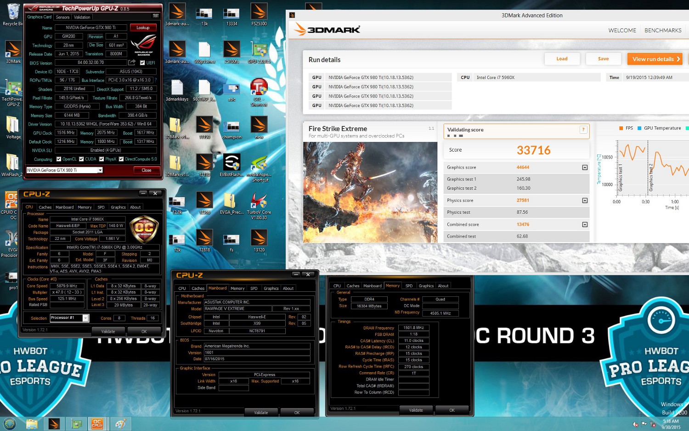
Task: Select the Graphics tab in CPU-Z Mainboard window
Action: 271,289
